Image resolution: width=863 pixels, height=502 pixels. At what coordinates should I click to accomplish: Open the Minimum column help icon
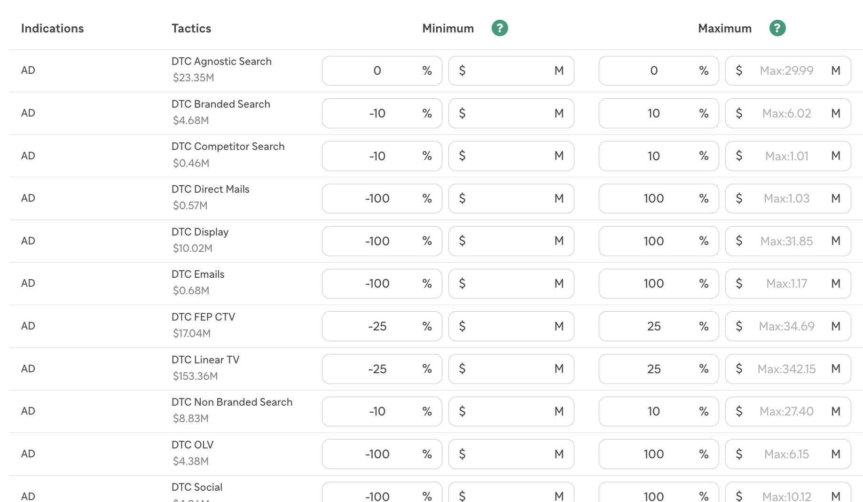pyautogui.click(x=500, y=28)
